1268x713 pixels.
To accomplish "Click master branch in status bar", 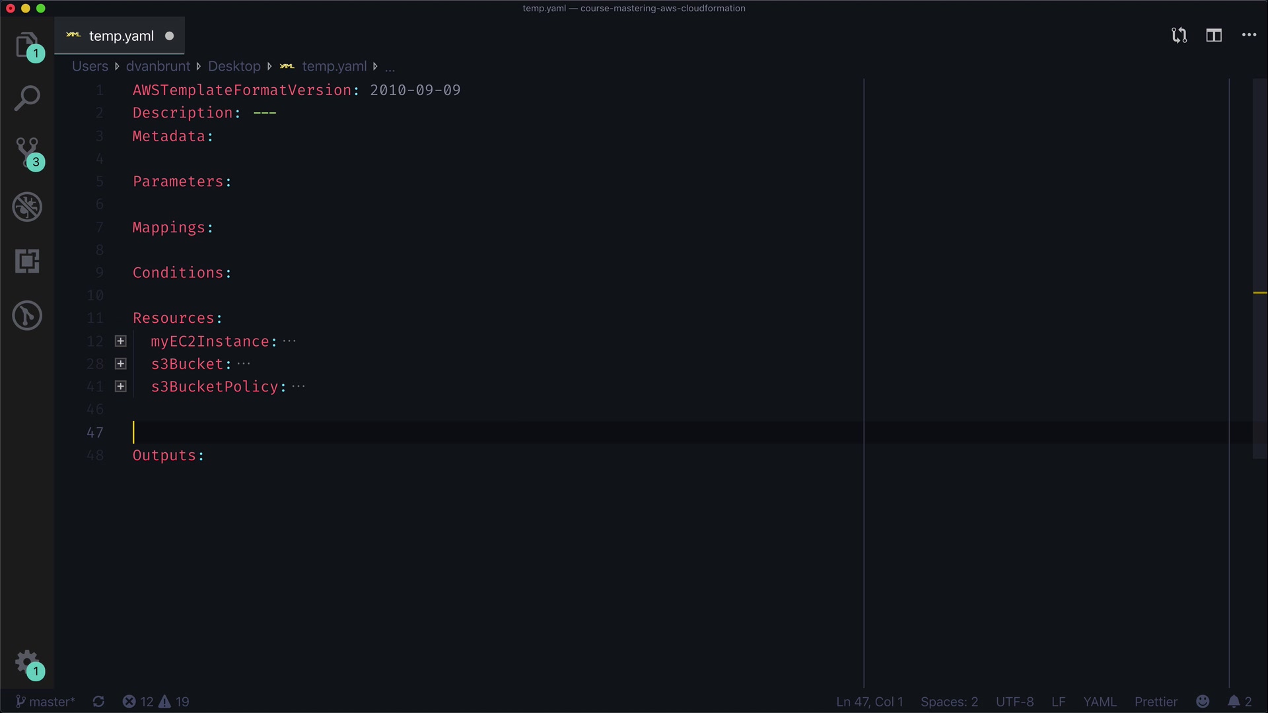I will (x=46, y=702).
